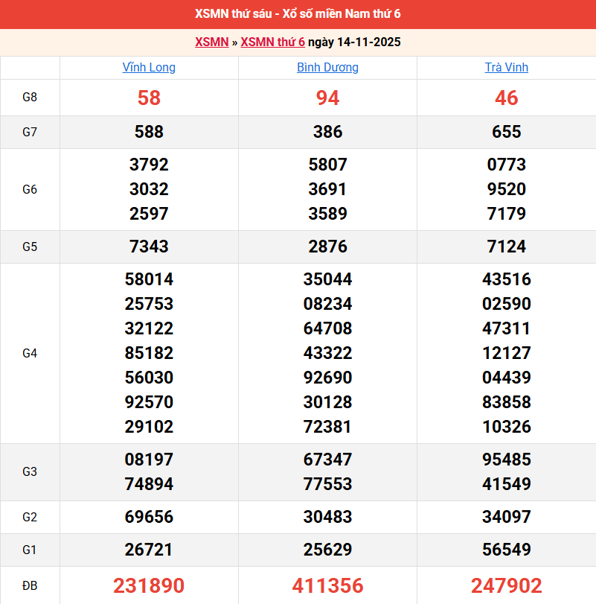The image size is (596, 604).
Task: Open the Bình Dương province link
Action: [x=327, y=67]
